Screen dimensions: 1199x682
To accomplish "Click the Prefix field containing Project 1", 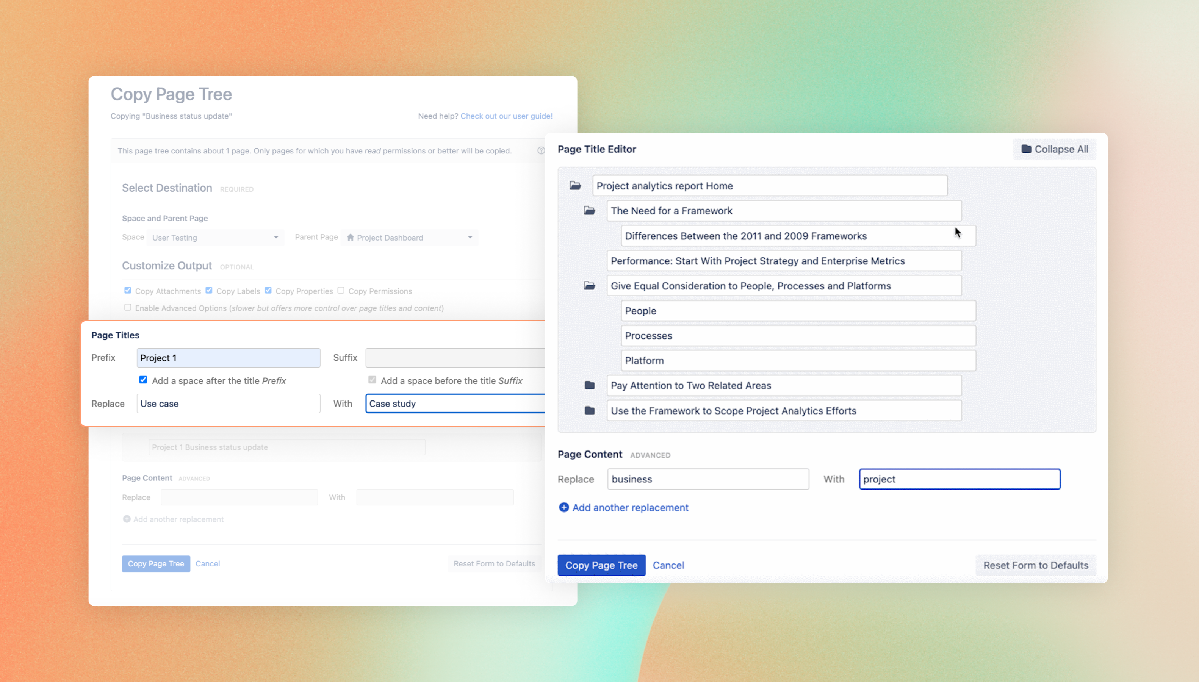I will coord(229,358).
